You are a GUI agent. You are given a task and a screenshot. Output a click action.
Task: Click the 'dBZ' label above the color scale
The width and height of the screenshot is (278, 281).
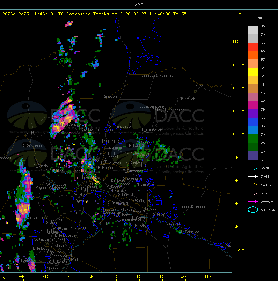(261, 18)
